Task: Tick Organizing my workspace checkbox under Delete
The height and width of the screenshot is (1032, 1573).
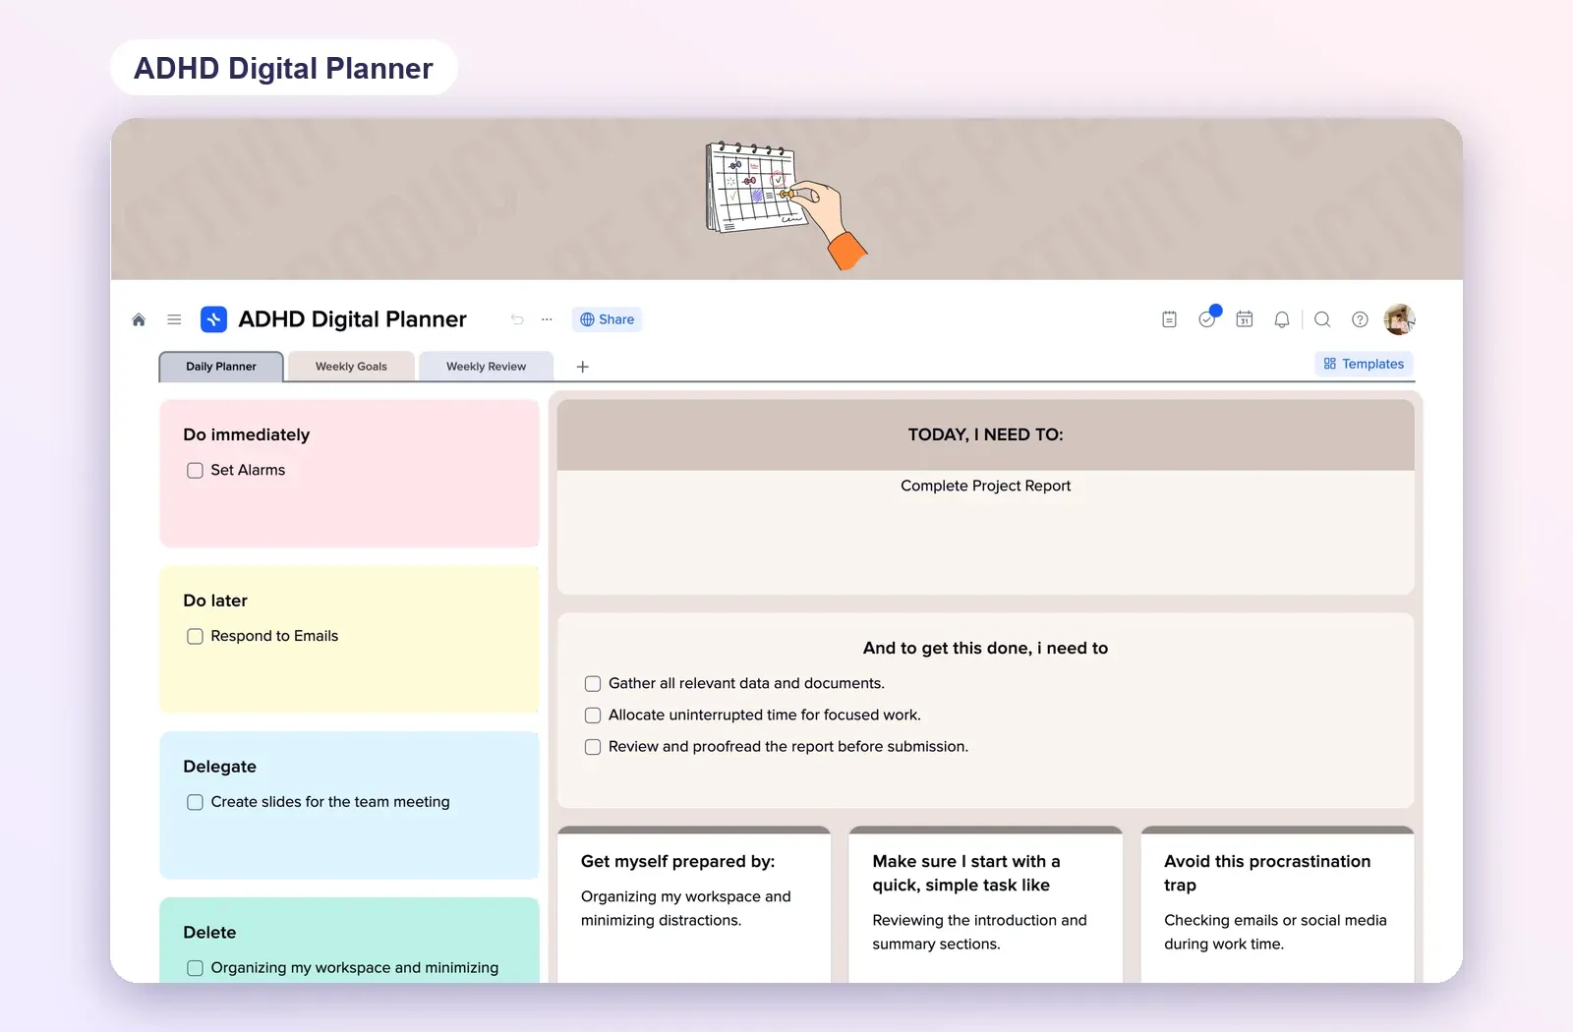Action: click(195, 968)
